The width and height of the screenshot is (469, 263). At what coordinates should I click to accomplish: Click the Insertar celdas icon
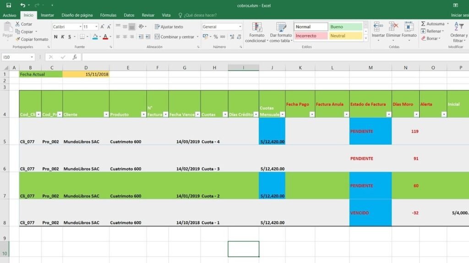click(378, 26)
